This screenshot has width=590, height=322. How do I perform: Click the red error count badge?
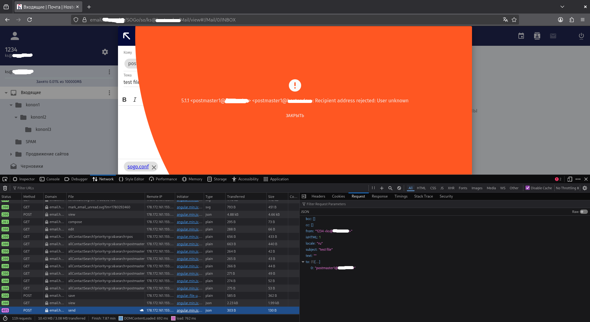tap(558, 179)
